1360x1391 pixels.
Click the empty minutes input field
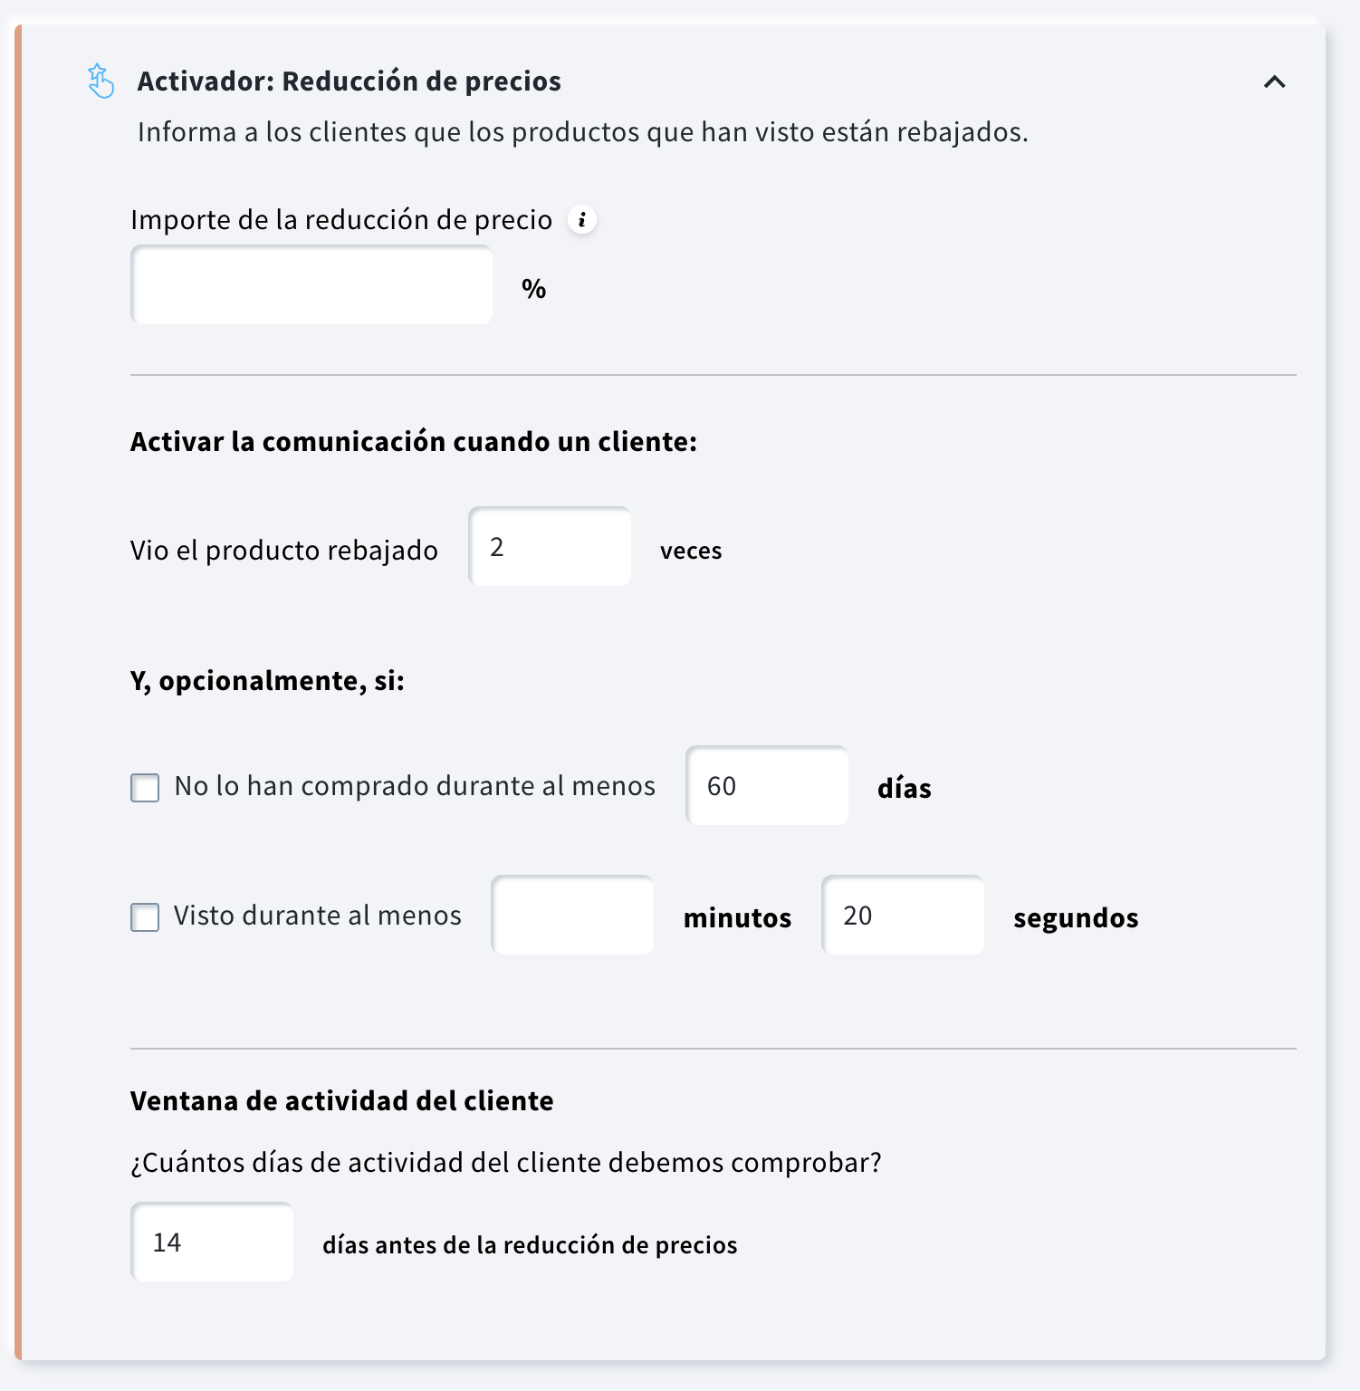click(572, 916)
